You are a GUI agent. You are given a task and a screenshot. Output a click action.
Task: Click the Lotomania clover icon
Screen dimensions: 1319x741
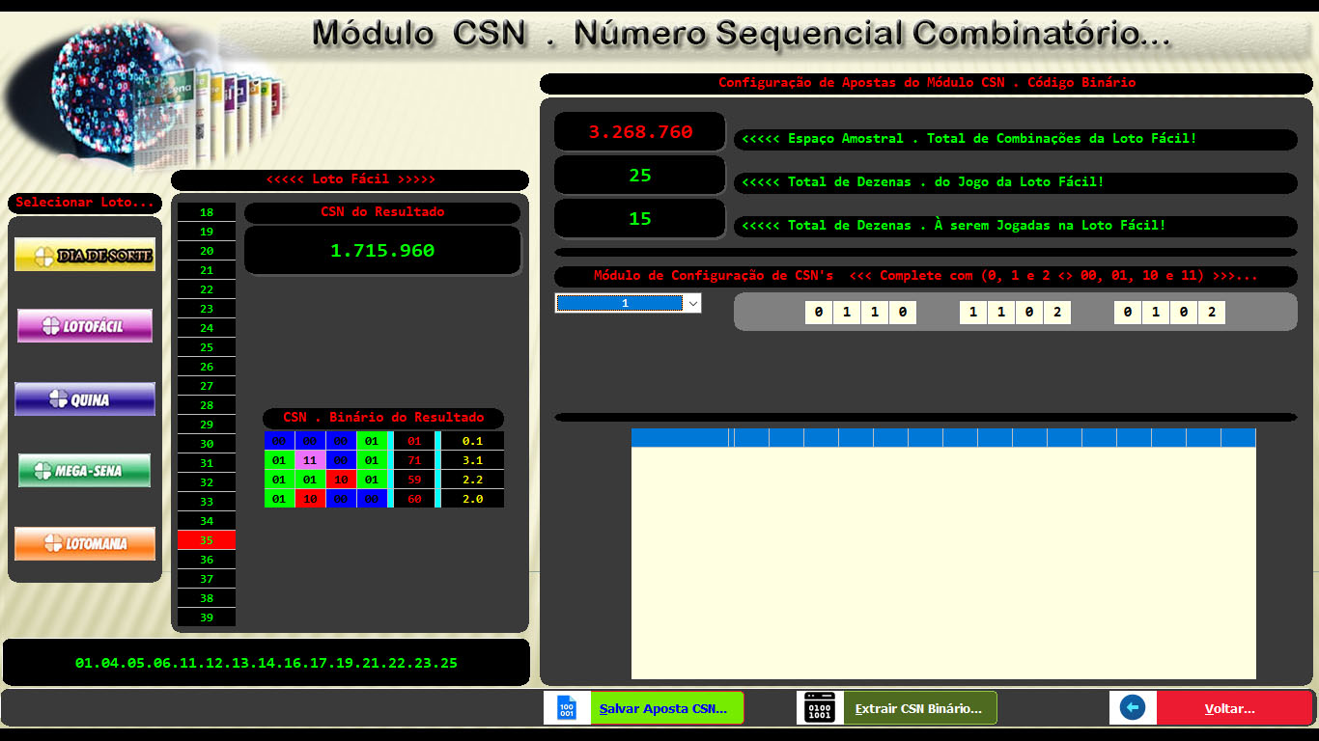tap(52, 543)
